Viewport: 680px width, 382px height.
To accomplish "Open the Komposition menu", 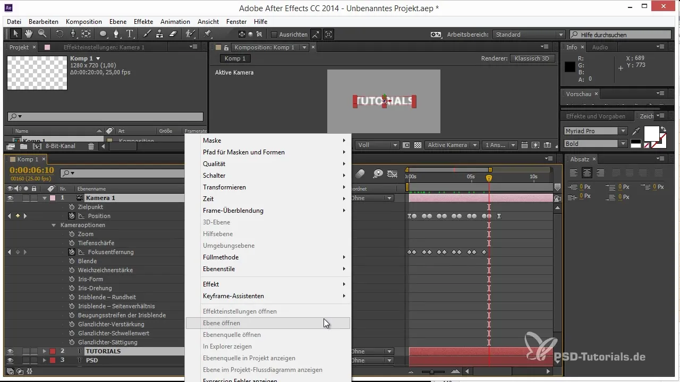I will 84,22.
